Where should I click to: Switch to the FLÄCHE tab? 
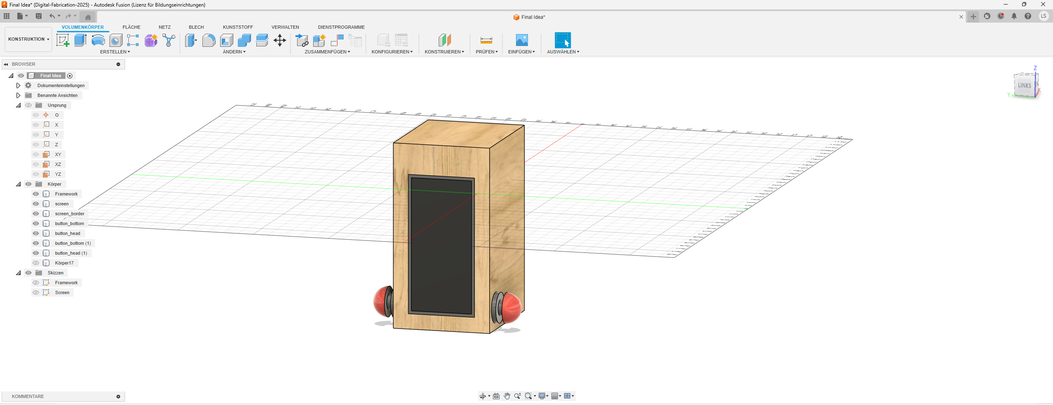pyautogui.click(x=131, y=27)
